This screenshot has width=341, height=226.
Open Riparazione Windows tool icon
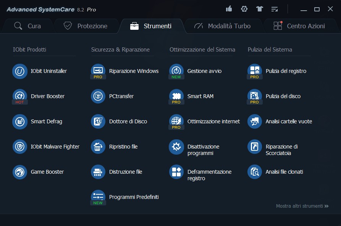point(98,71)
